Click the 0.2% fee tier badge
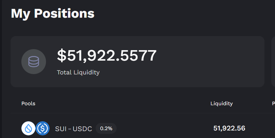 tap(106, 128)
